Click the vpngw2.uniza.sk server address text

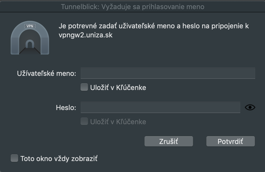86,35
